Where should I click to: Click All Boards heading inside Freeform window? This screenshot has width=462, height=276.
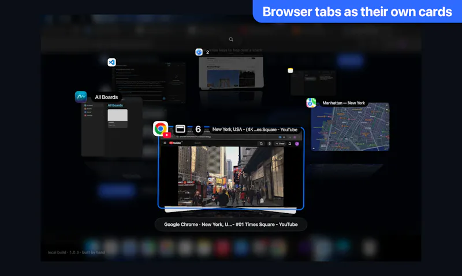115,105
